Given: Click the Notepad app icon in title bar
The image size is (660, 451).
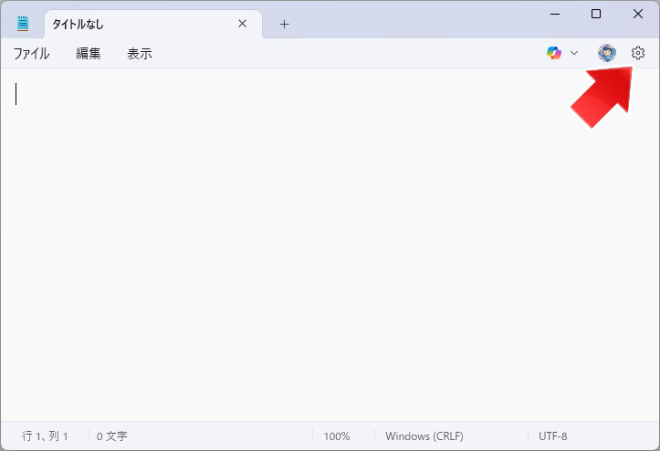Looking at the screenshot, I should pyautogui.click(x=23, y=24).
